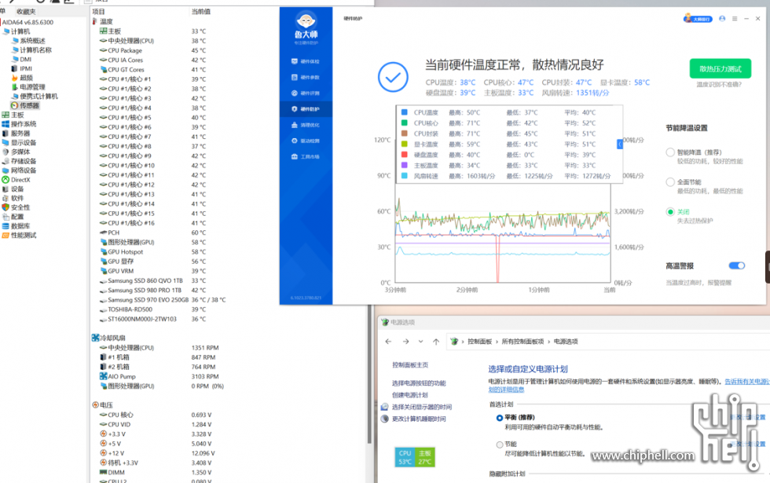This screenshot has width=770, height=483.
Task: Click 项目 column header in AIDA64
Action: tap(99, 11)
